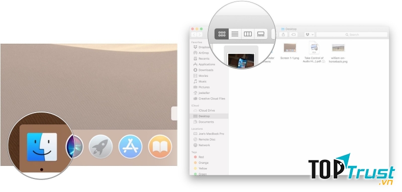Select the Red tag
Screen dimensions: 402x192
pyautogui.click(x=198, y=157)
